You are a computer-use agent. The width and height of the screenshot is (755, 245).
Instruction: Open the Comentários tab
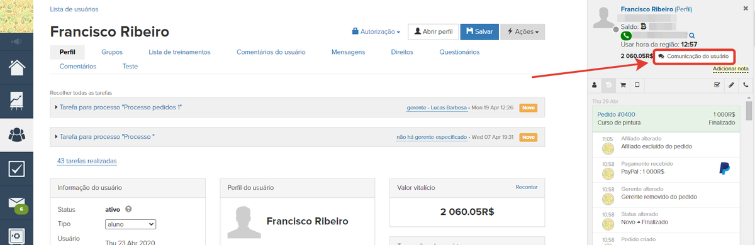pyautogui.click(x=78, y=66)
